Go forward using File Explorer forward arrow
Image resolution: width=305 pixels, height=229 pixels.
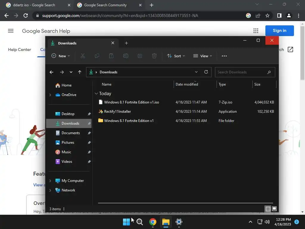pyautogui.click(x=62, y=72)
